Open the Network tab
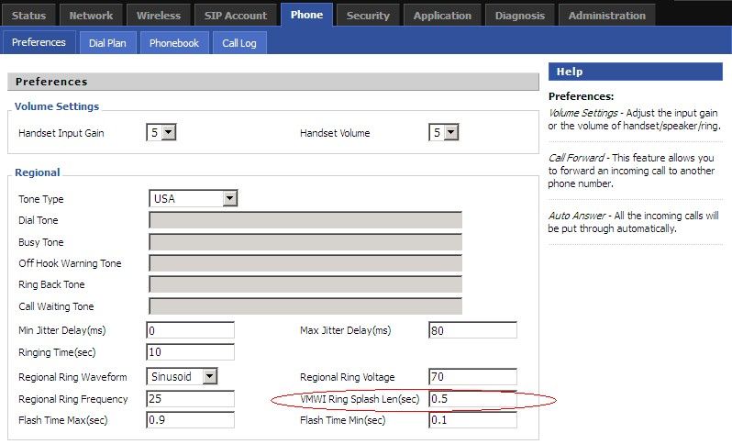The image size is (732, 444). pyautogui.click(x=92, y=15)
